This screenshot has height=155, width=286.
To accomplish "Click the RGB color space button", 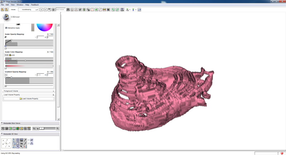I will tap(6, 55).
